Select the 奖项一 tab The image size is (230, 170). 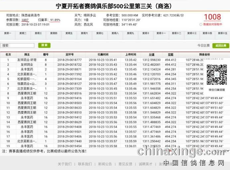point(8,33)
